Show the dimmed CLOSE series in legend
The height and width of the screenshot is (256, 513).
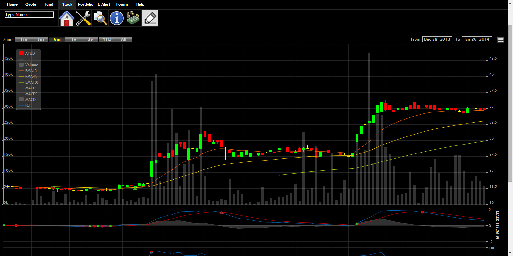click(x=27, y=59)
